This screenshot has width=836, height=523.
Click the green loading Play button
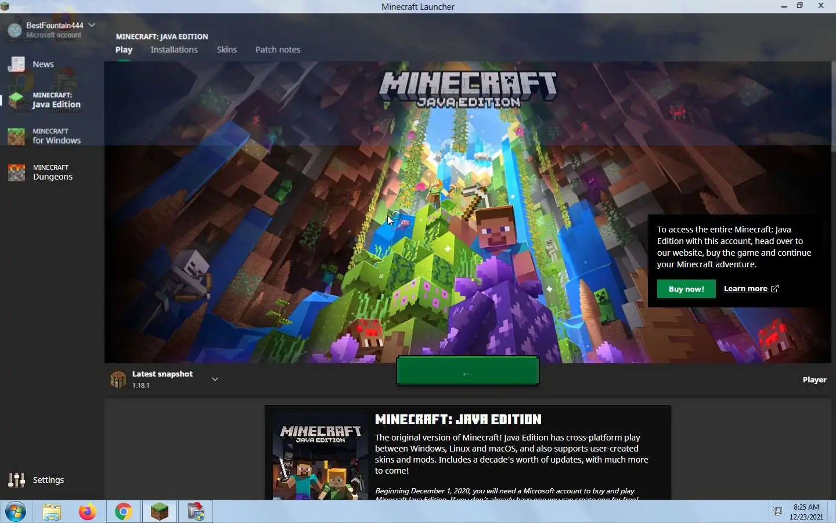pyautogui.click(x=467, y=371)
